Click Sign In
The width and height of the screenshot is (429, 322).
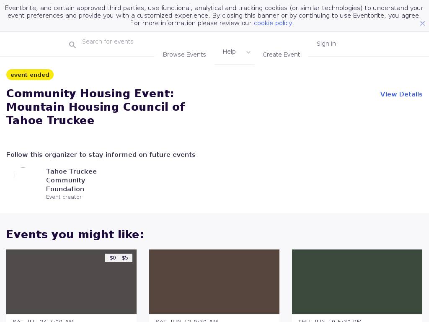point(326,44)
